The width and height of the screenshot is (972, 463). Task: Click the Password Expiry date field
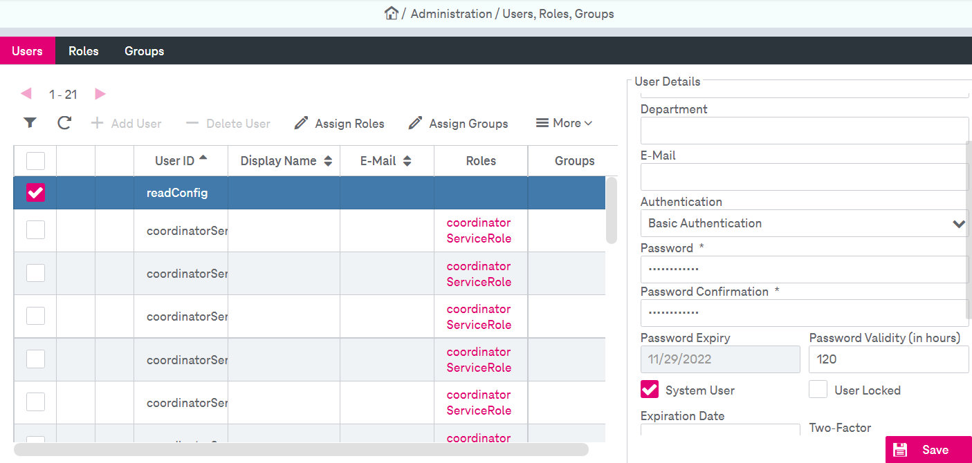(x=720, y=359)
